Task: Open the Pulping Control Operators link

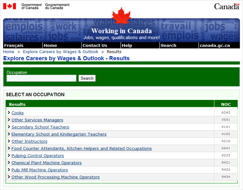Action: pyautogui.click(x=38, y=155)
